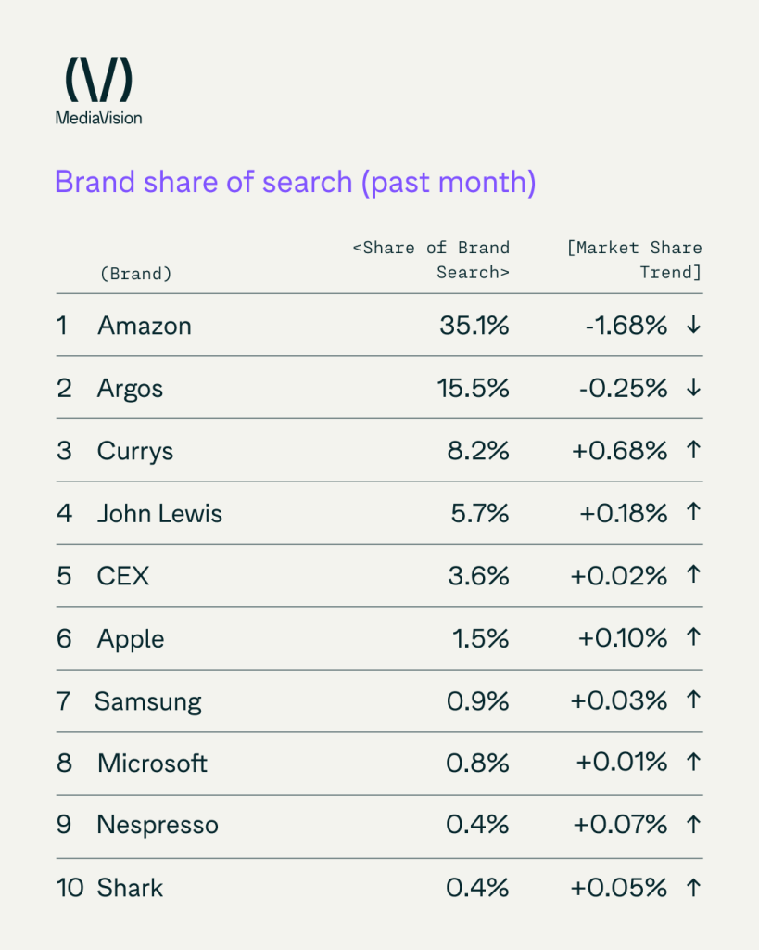Click the MediaVision wordmark text
759x950 pixels.
98,118
